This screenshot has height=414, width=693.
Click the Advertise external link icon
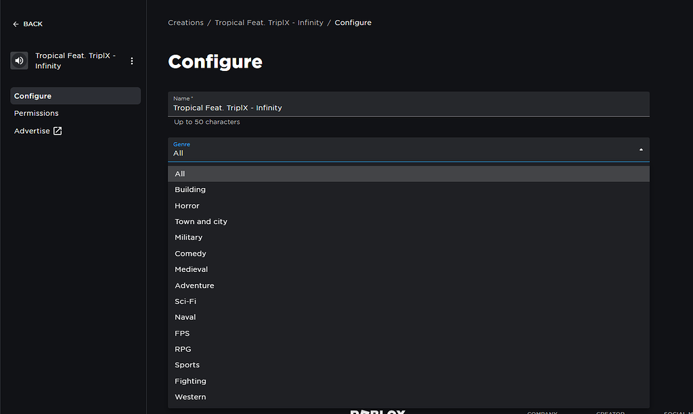click(57, 130)
